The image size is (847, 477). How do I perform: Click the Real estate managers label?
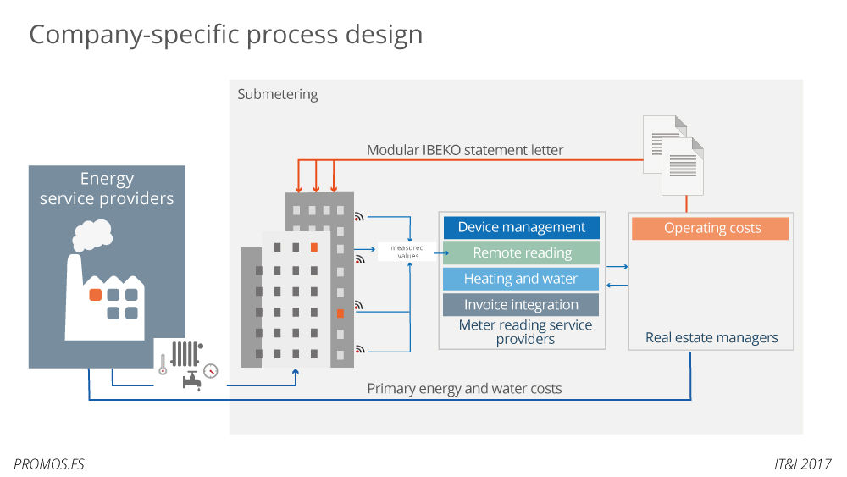click(711, 337)
